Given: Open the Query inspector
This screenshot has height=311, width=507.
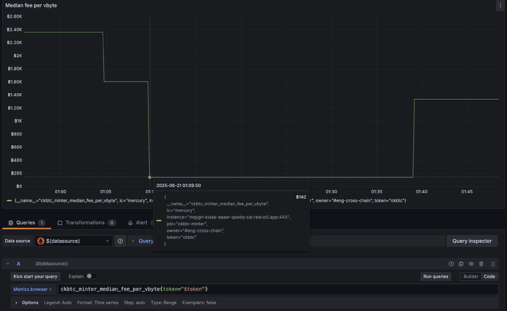Looking at the screenshot, I should click(x=472, y=241).
